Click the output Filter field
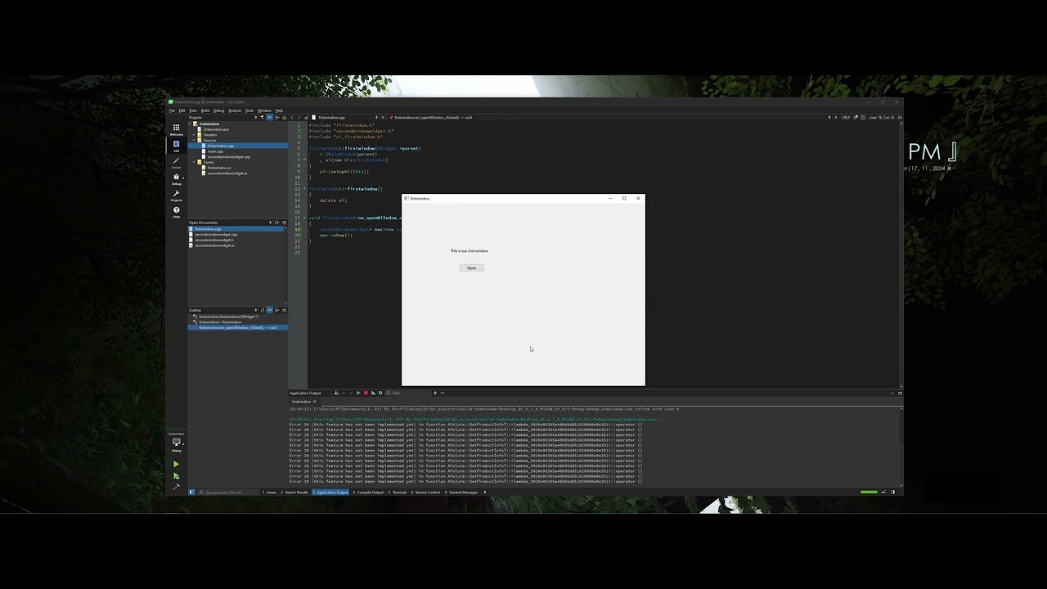The height and width of the screenshot is (589, 1047). coord(410,393)
